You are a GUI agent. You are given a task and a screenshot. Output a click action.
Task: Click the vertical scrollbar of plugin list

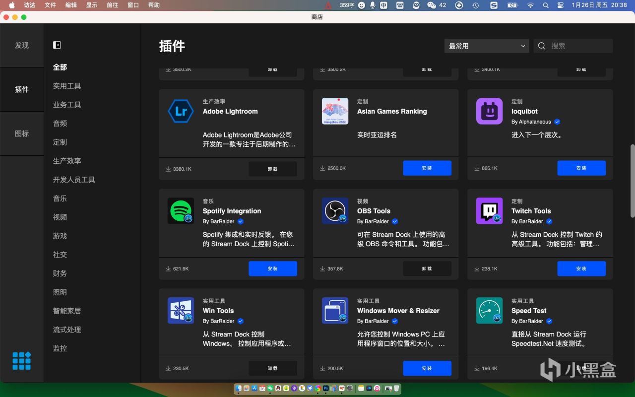coord(632,181)
